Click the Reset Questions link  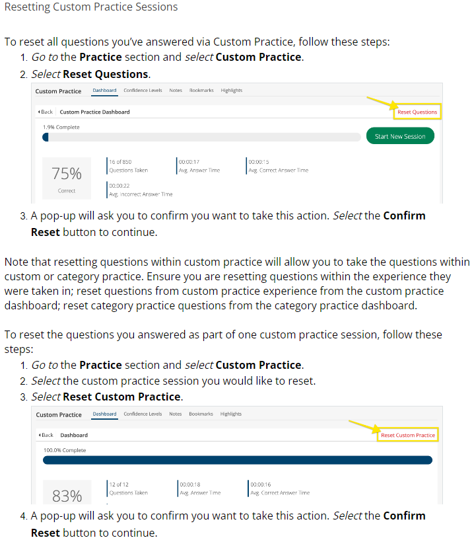417,112
